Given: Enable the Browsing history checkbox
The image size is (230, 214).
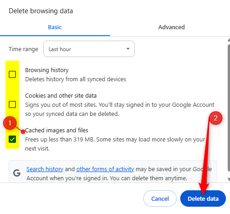Looking at the screenshot, I should click(12, 74).
